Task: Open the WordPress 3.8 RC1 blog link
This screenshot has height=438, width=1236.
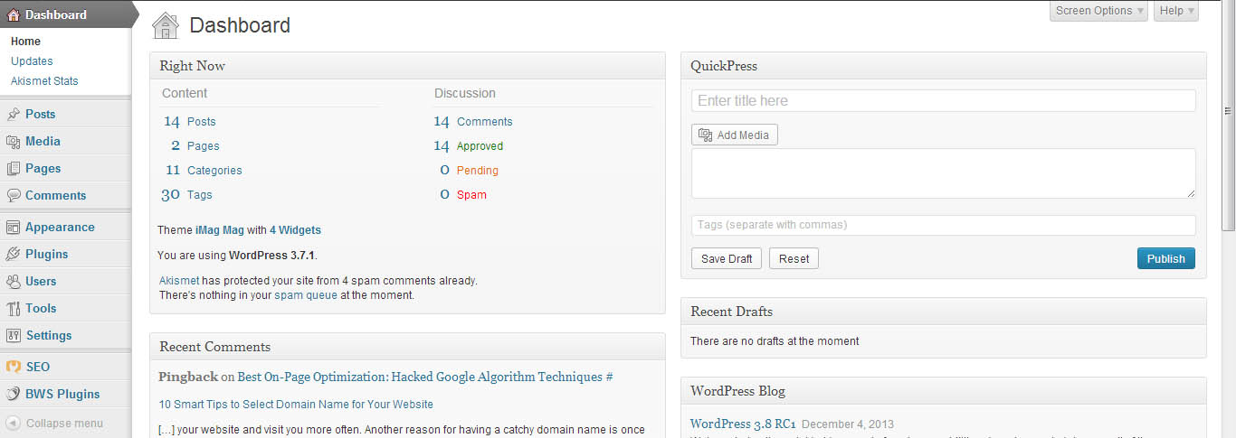Action: coord(743,424)
